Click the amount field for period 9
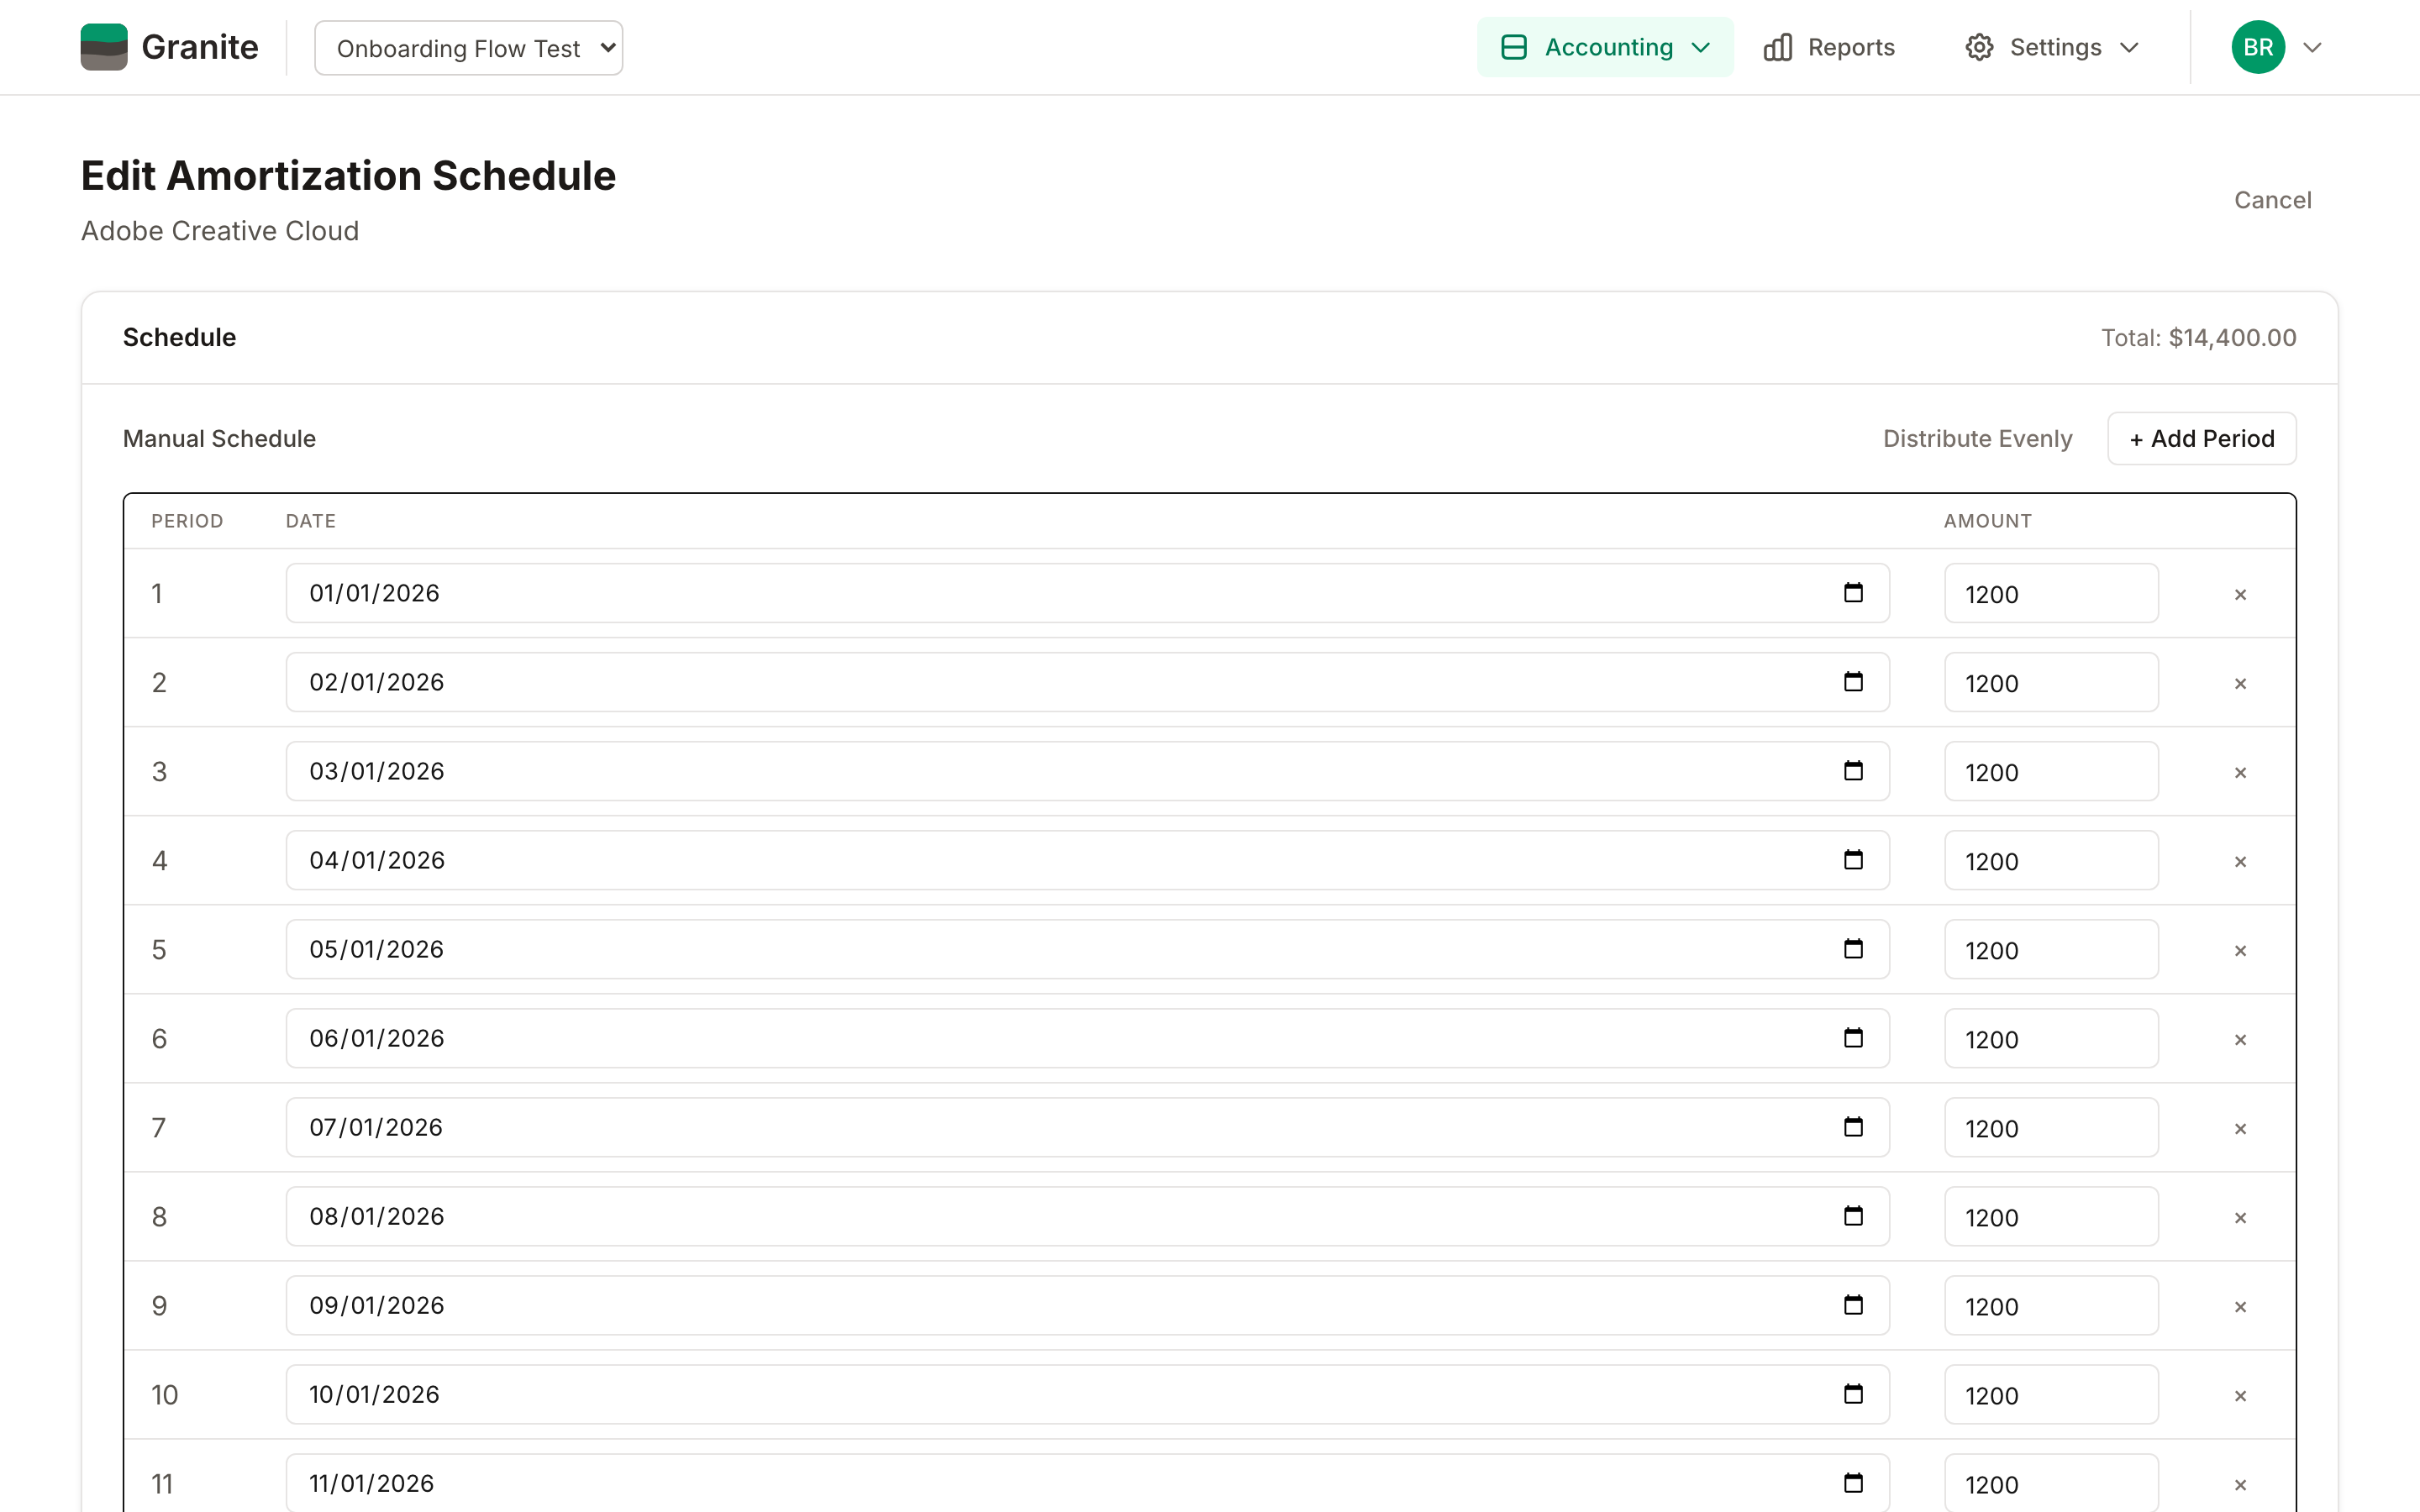The width and height of the screenshot is (2420, 1512). click(x=2051, y=1305)
